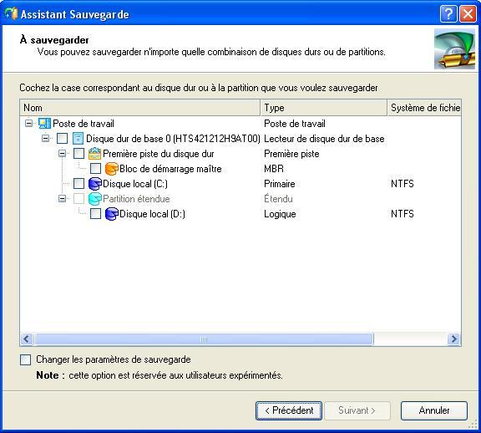The height and width of the screenshot is (433, 481).
Task: Click the horizontal scrollbar right arrow
Action: click(x=453, y=339)
